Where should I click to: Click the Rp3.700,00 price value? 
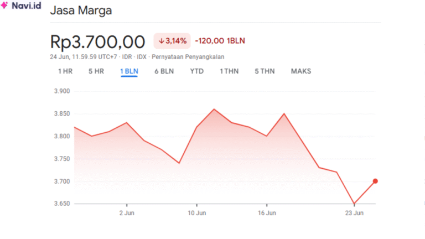(x=97, y=41)
